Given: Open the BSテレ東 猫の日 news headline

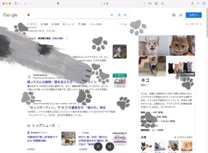Looking at the screenshot, I should (x=93, y=141).
